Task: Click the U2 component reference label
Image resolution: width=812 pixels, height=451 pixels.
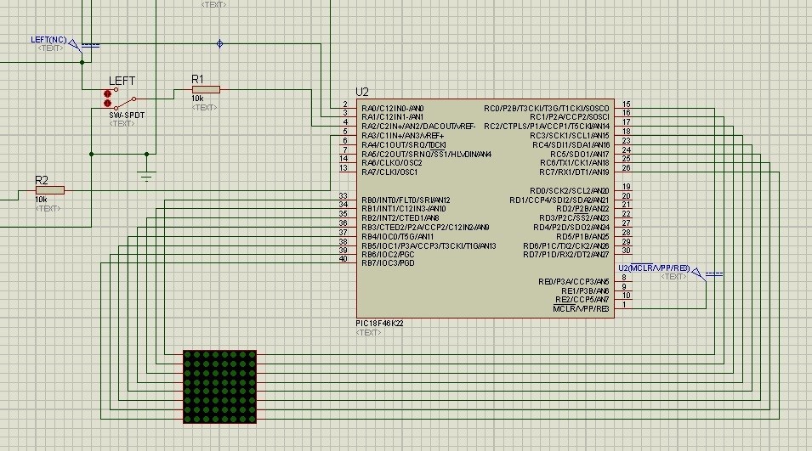Action: click(362, 92)
